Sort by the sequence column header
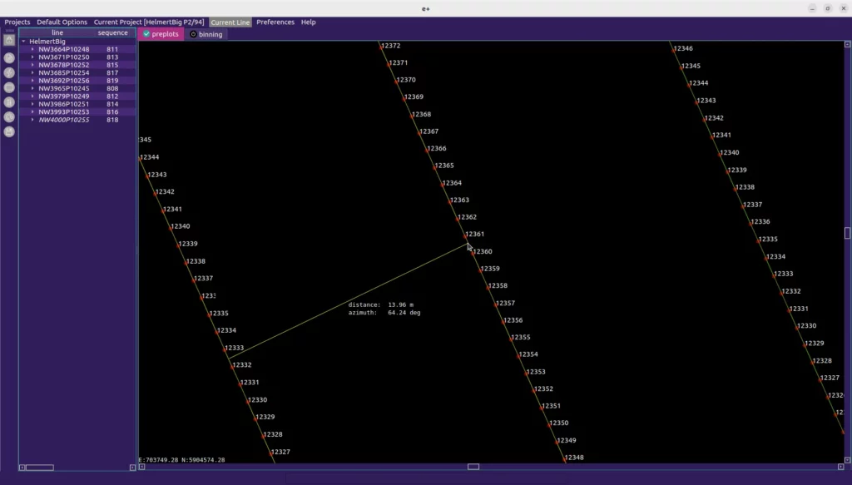The image size is (852, 485). [x=113, y=32]
